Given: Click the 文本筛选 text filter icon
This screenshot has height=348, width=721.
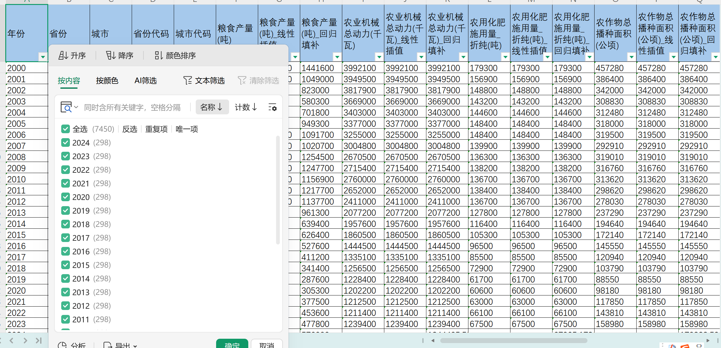Looking at the screenshot, I should 187,81.
